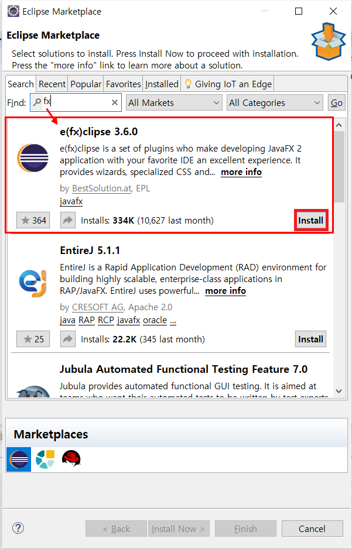Viewport: 352px width, 549px height.
Task: Click the e(fx)clipse 3.6.0 title
Action: coord(99,132)
